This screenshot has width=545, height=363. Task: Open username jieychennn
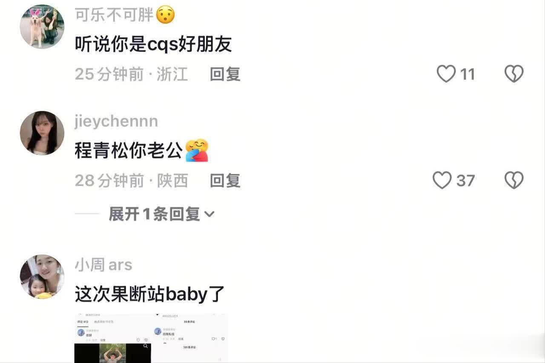pos(116,122)
